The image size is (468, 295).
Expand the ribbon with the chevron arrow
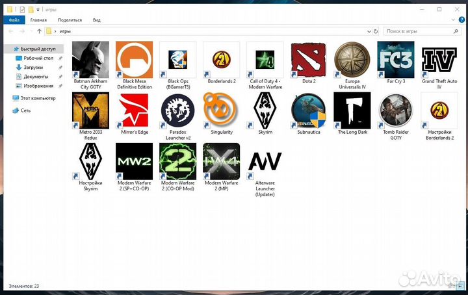point(451,20)
